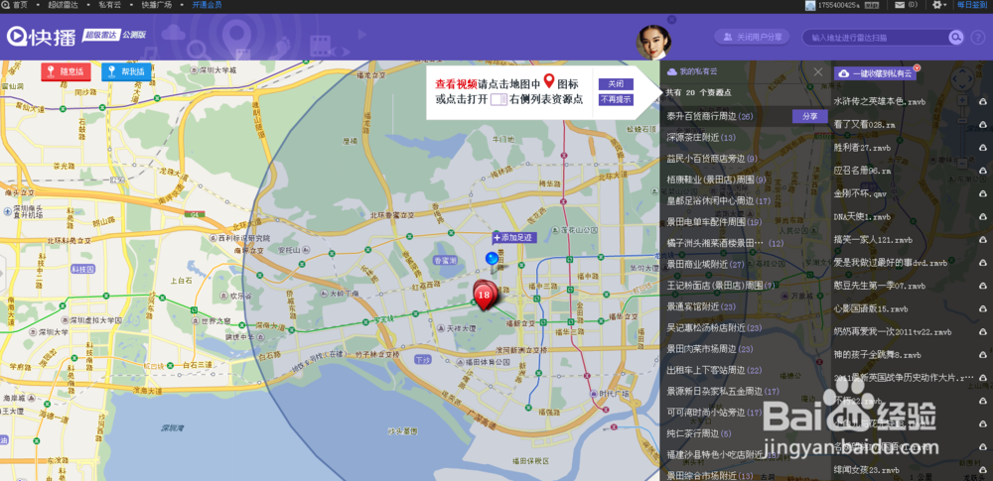Save 水浒传之英雄本色.rmvb to cloud icon
Screen dimensions: 993x481
pyautogui.click(x=983, y=102)
